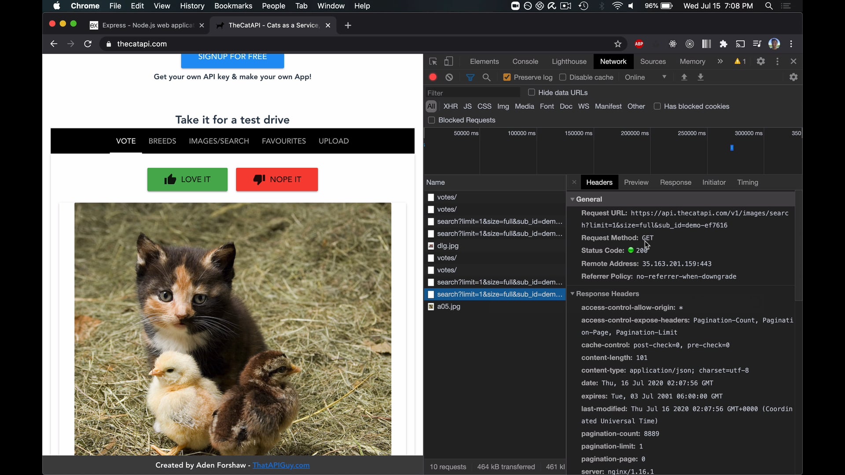The width and height of the screenshot is (845, 475).
Task: Open the Preview tab
Action: (636, 183)
